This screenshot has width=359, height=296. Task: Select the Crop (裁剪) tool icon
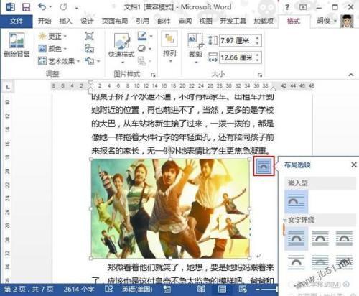(195, 47)
